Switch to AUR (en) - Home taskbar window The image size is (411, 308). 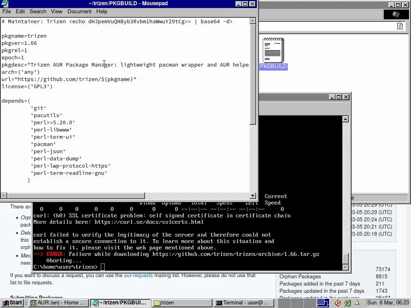[59, 303]
